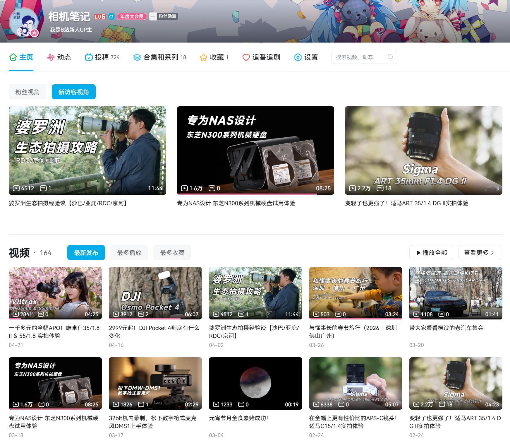510x448 pixels.
Task: Open the 投稿 724 tab
Action: [x=102, y=57]
